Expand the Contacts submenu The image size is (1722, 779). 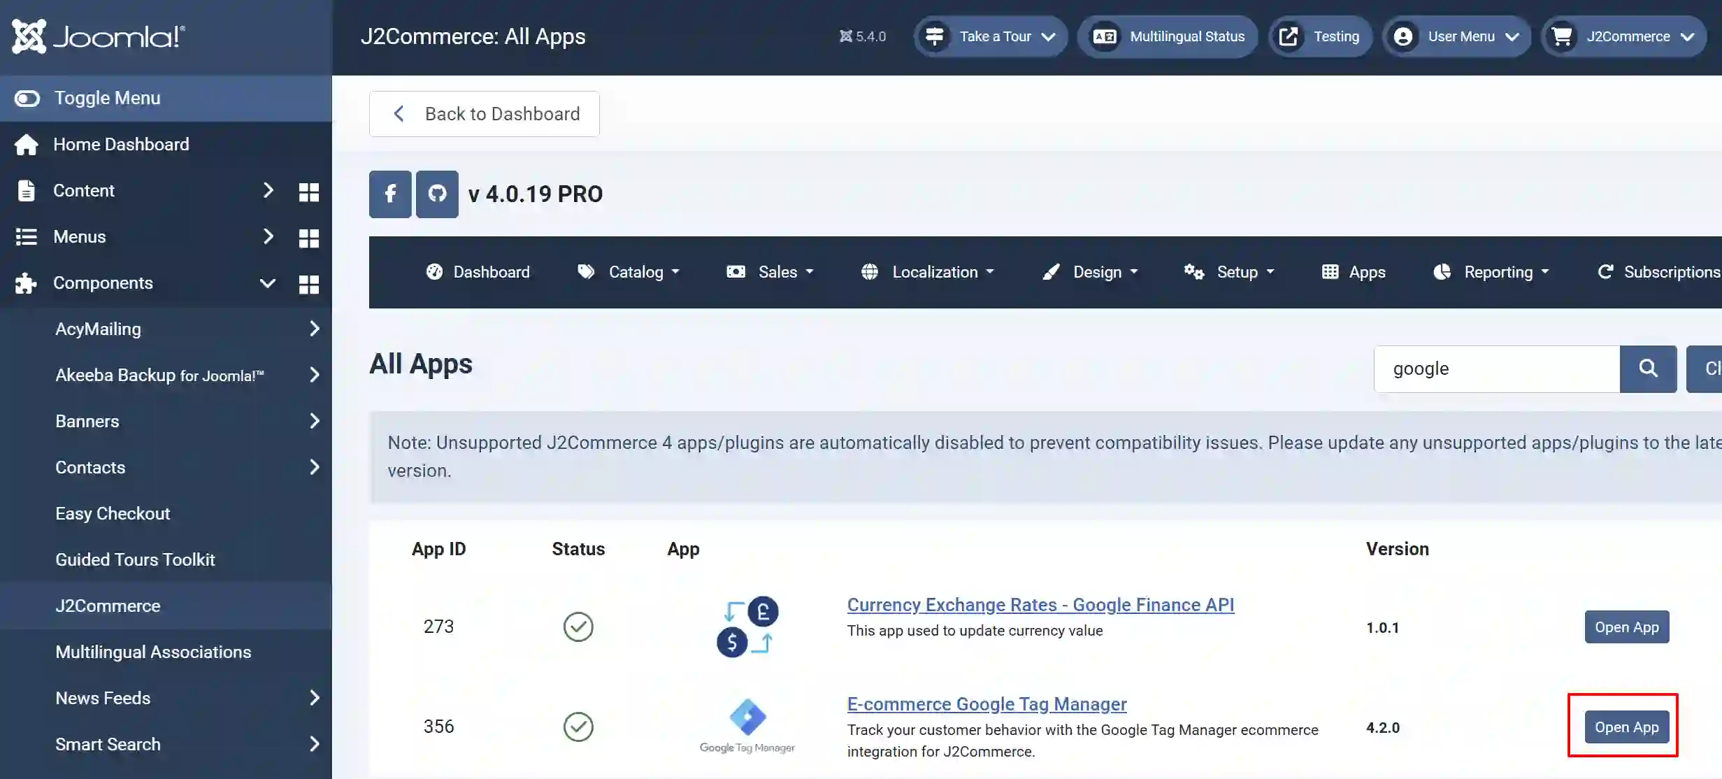(315, 467)
